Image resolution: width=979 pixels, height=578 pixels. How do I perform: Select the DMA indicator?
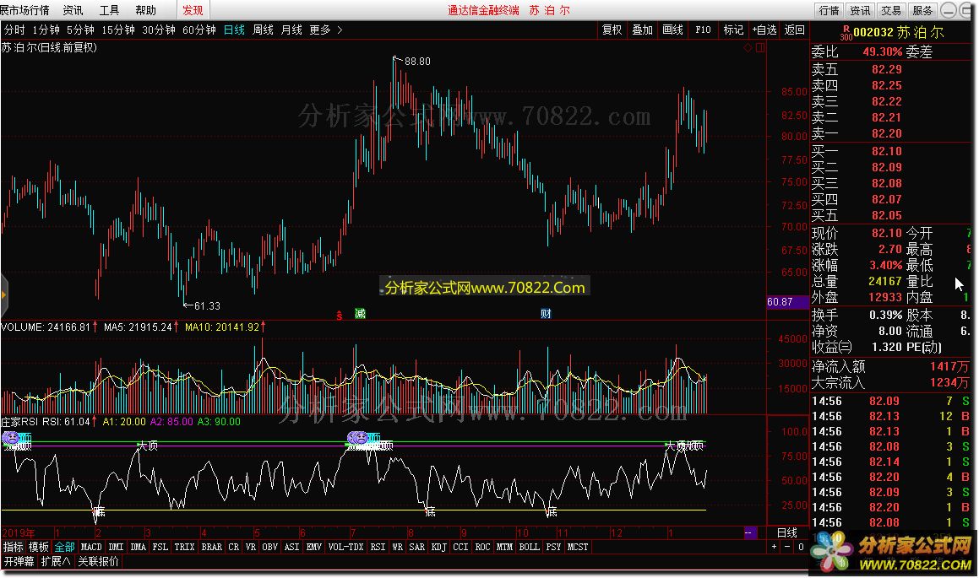pyautogui.click(x=138, y=547)
